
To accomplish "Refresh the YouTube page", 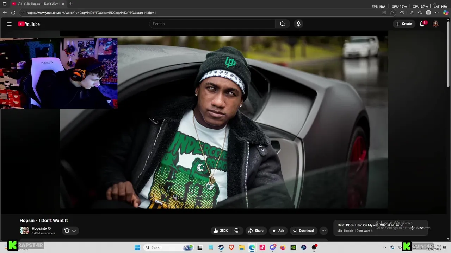I will tap(13, 13).
